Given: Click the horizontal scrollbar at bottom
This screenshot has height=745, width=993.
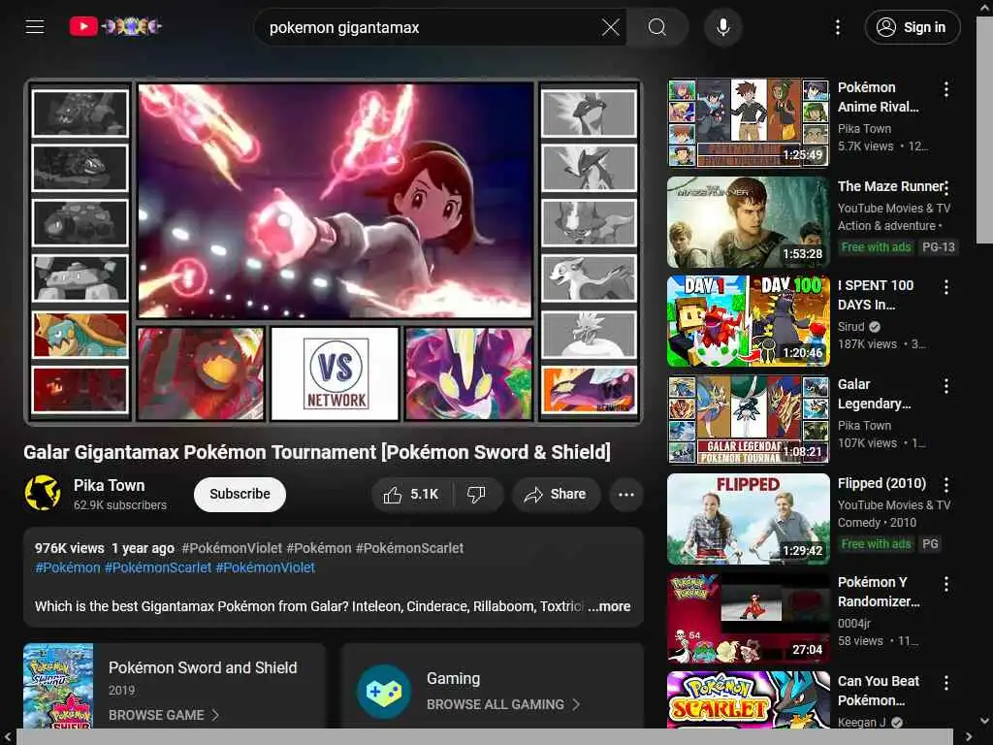Looking at the screenshot, I should pos(485,737).
